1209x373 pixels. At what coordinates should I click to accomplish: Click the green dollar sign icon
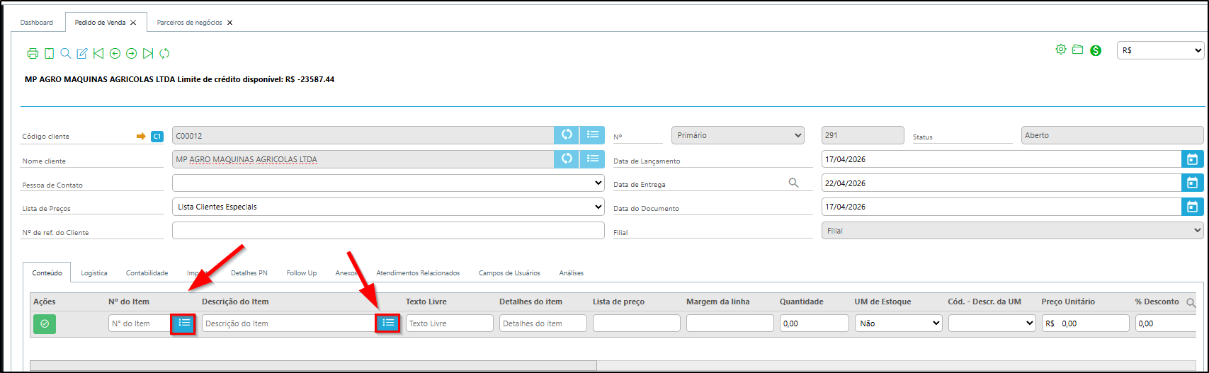[x=1096, y=50]
